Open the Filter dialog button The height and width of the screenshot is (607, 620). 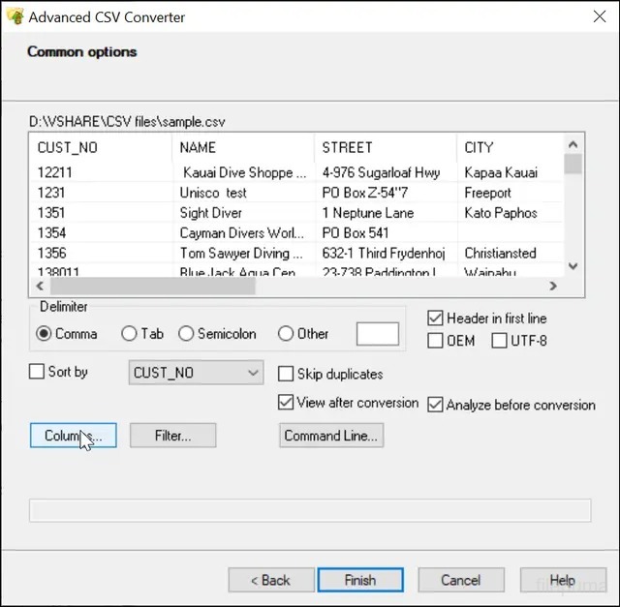(x=172, y=437)
